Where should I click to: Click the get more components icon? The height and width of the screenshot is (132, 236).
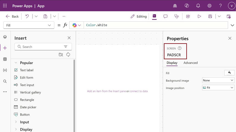[61, 55]
